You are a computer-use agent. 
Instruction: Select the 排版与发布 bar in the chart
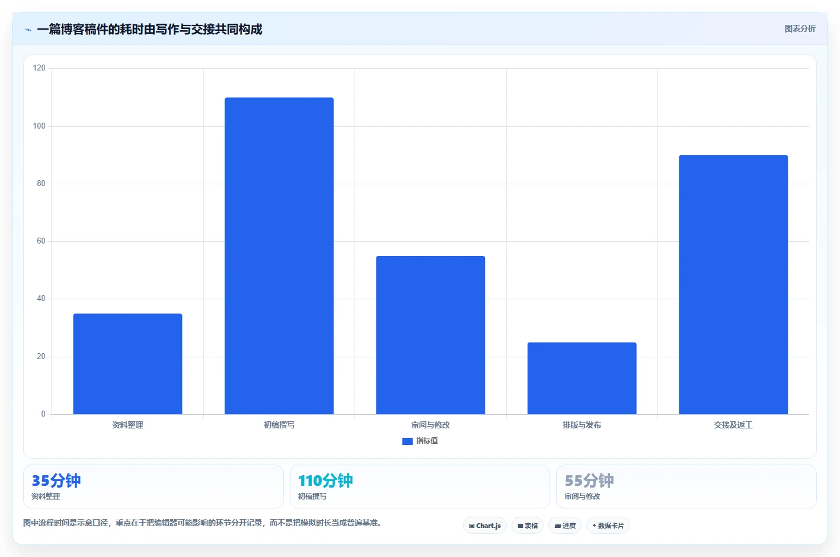click(582, 378)
